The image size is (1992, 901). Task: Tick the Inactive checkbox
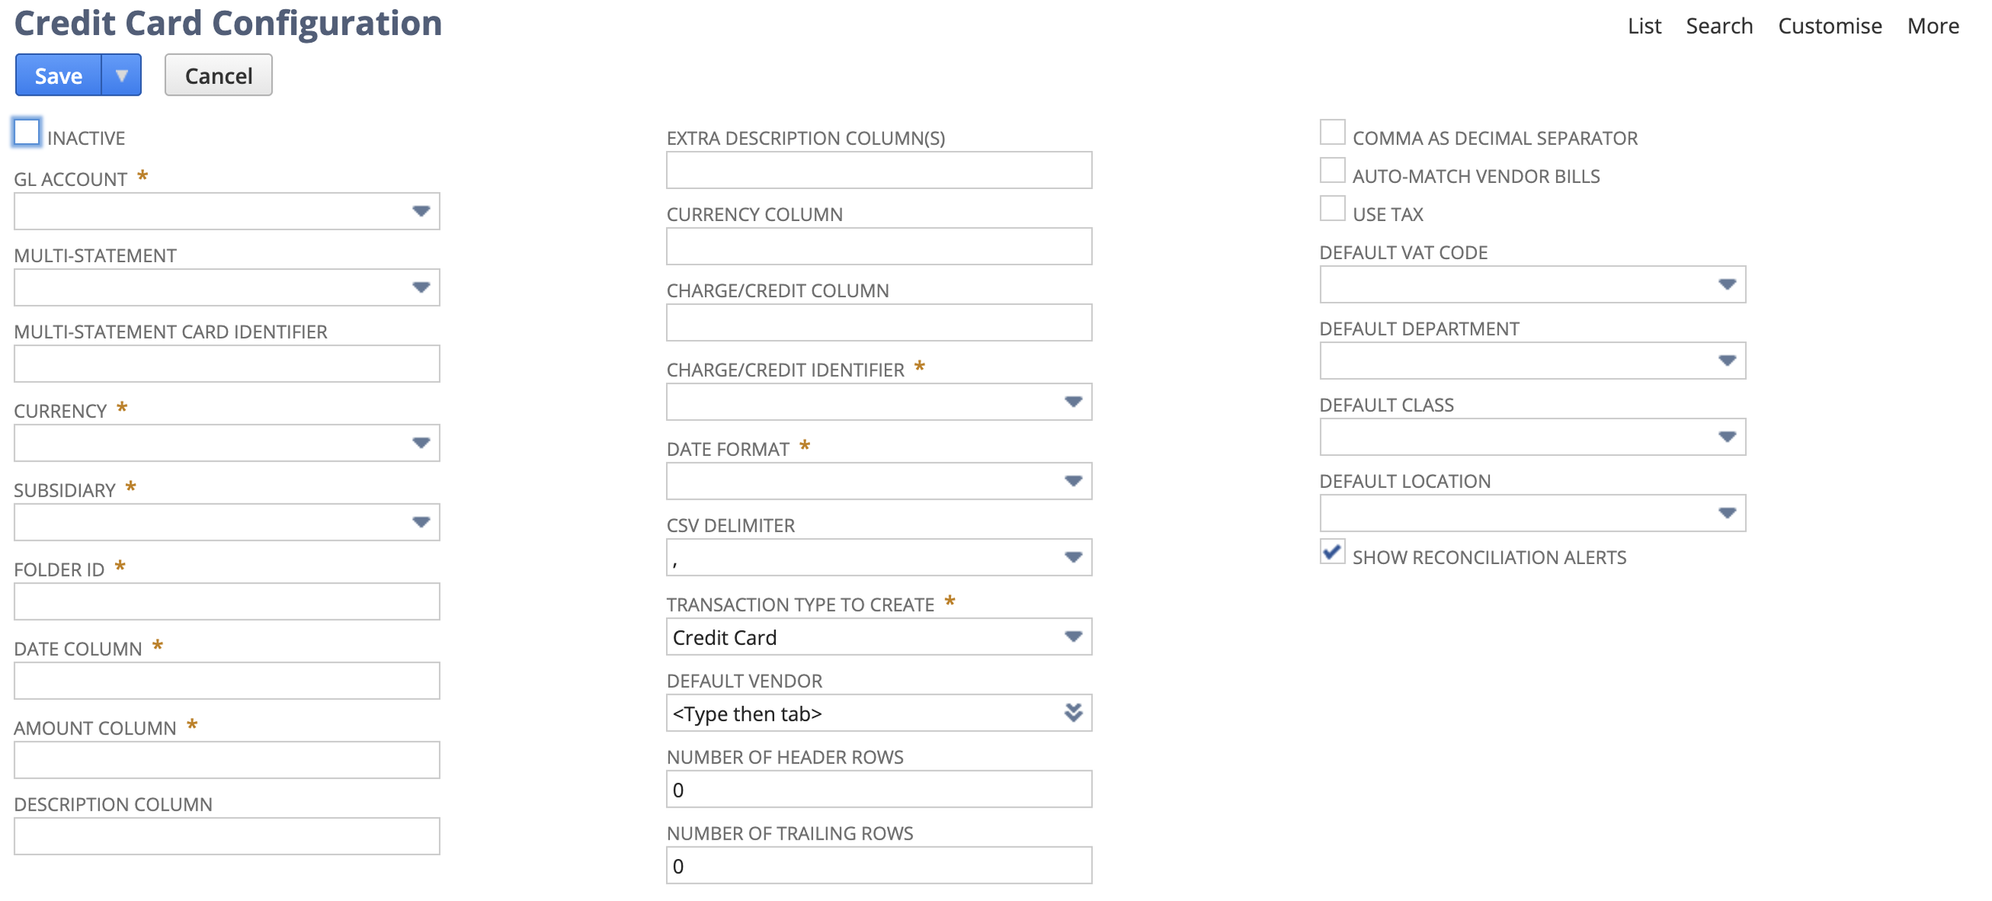26,132
